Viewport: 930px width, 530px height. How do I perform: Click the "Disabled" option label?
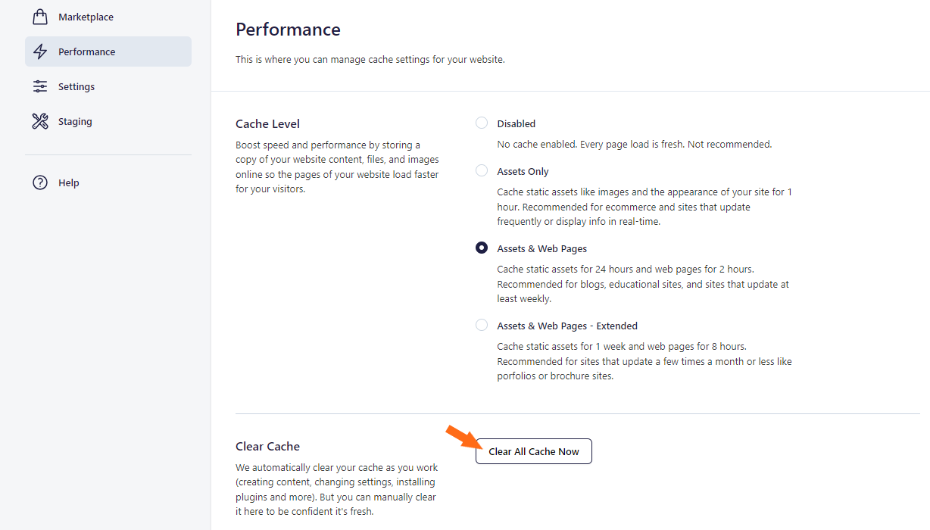tap(516, 123)
